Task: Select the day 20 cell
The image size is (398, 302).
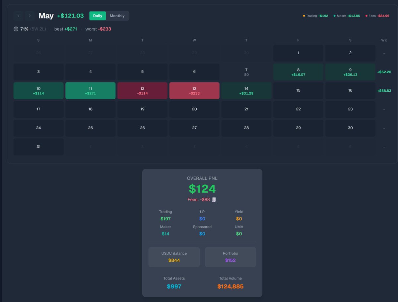Action: click(194, 109)
